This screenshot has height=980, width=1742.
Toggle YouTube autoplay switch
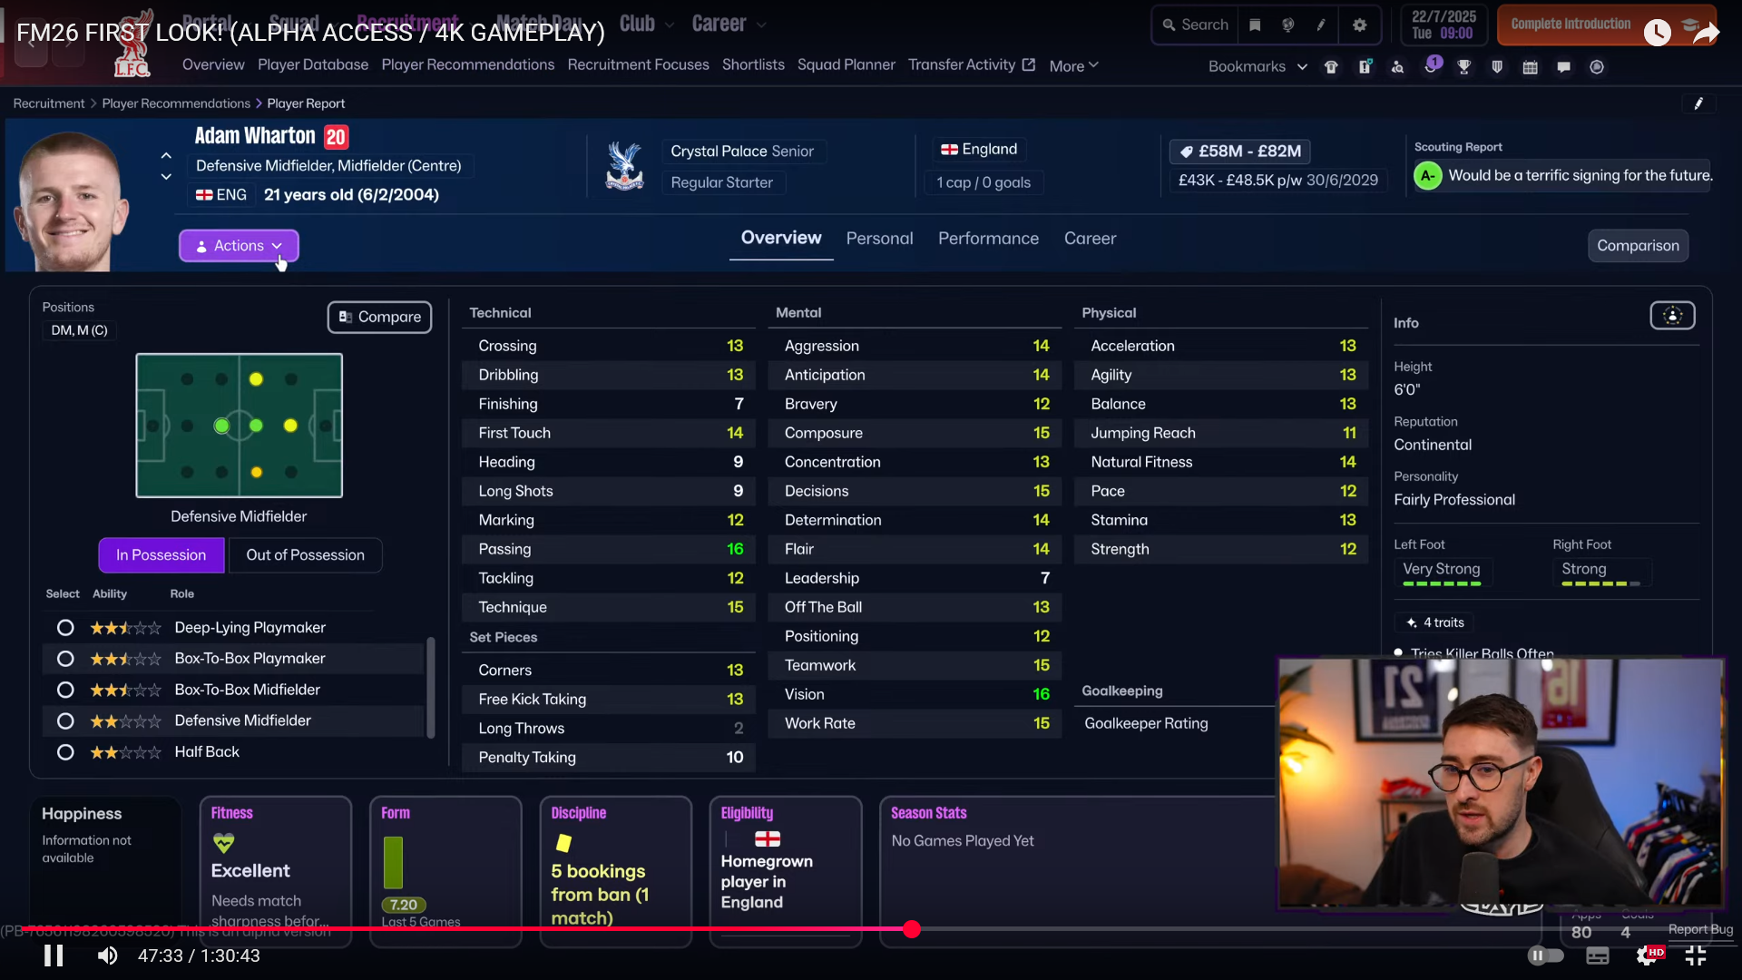1545,955
